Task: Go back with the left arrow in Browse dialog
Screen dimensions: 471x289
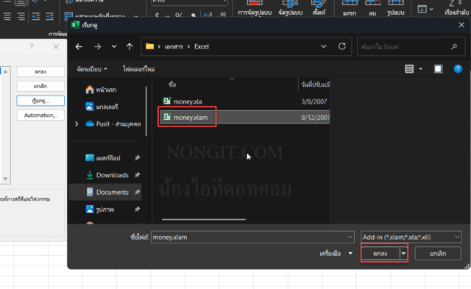Action: click(x=79, y=47)
